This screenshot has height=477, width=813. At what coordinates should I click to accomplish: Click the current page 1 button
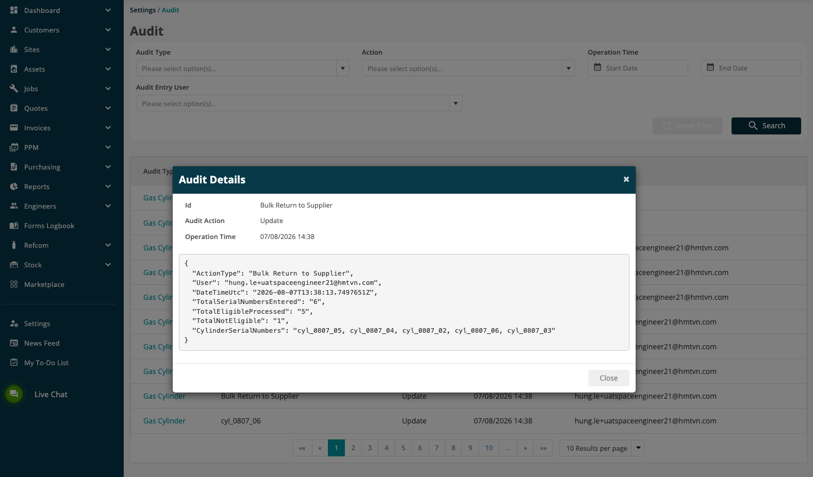click(336, 448)
